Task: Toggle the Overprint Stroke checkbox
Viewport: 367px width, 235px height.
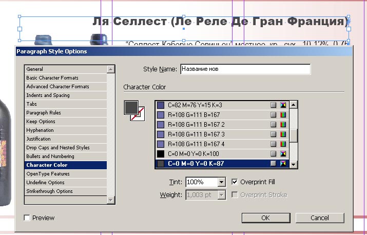Action: (x=235, y=195)
